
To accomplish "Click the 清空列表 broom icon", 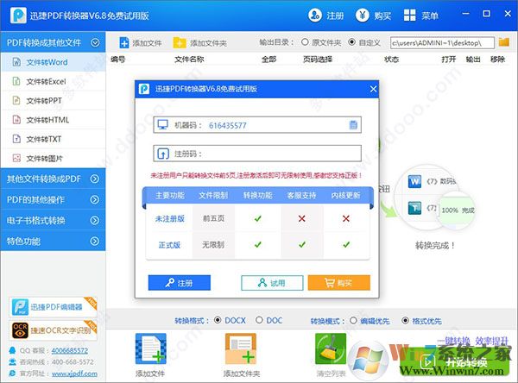I will click(x=331, y=348).
